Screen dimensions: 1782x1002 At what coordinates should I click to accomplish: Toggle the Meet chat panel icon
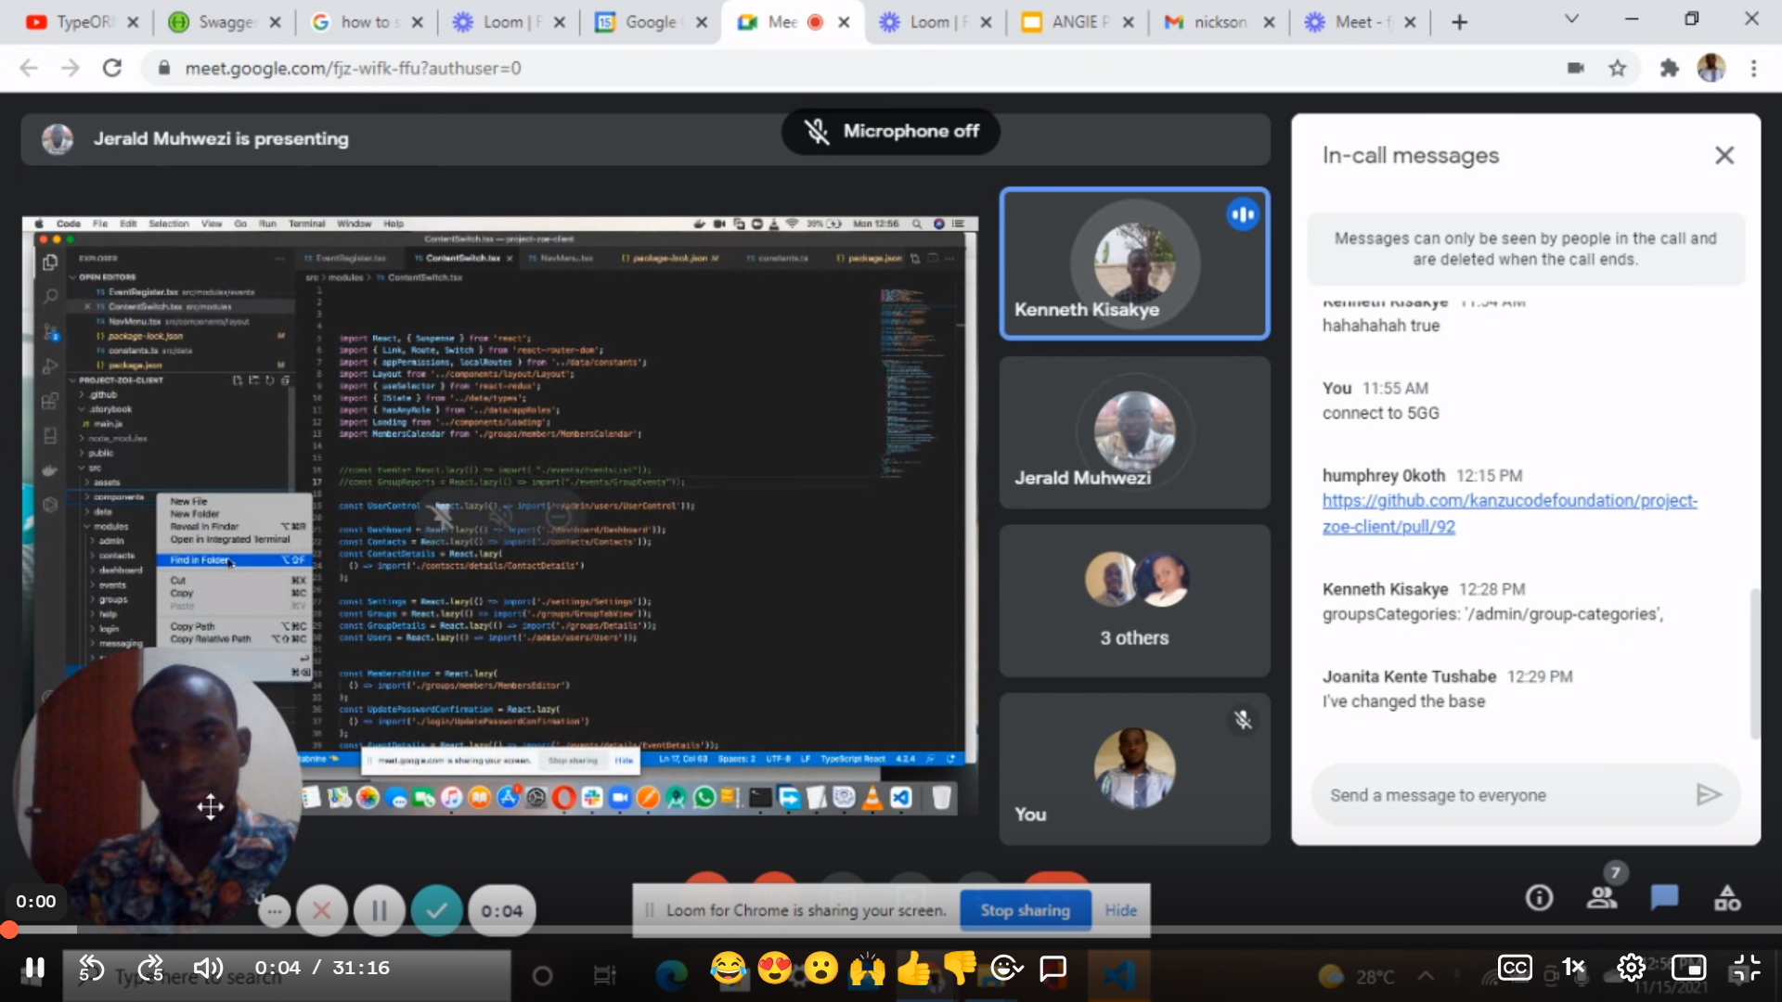click(1664, 897)
